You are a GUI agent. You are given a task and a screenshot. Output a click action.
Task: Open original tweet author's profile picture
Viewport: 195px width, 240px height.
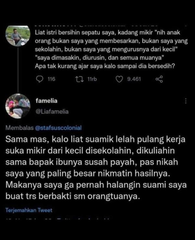tap(18, 35)
